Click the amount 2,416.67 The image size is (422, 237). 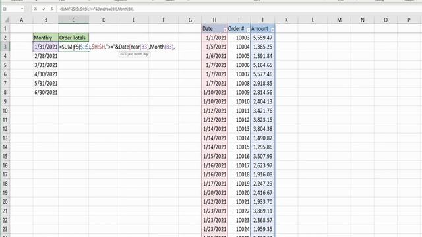pyautogui.click(x=262, y=193)
